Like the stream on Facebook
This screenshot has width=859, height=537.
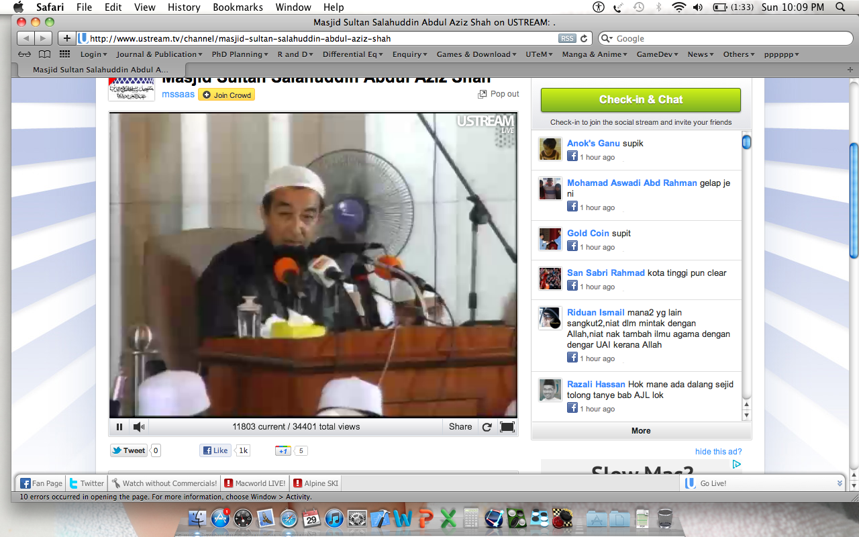pyautogui.click(x=215, y=450)
